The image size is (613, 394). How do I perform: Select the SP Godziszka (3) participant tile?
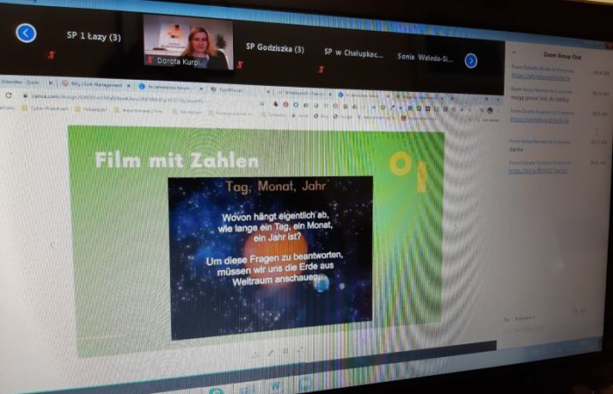[x=274, y=48]
